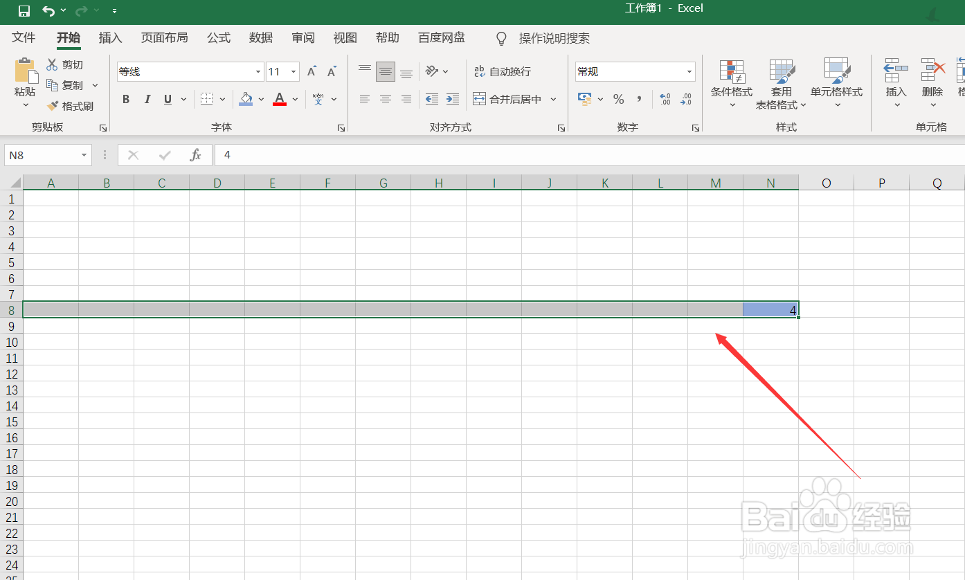Open the fill color dropdown arrow

[261, 99]
